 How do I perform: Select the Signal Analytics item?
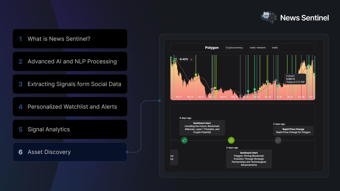pyautogui.click(x=70, y=129)
